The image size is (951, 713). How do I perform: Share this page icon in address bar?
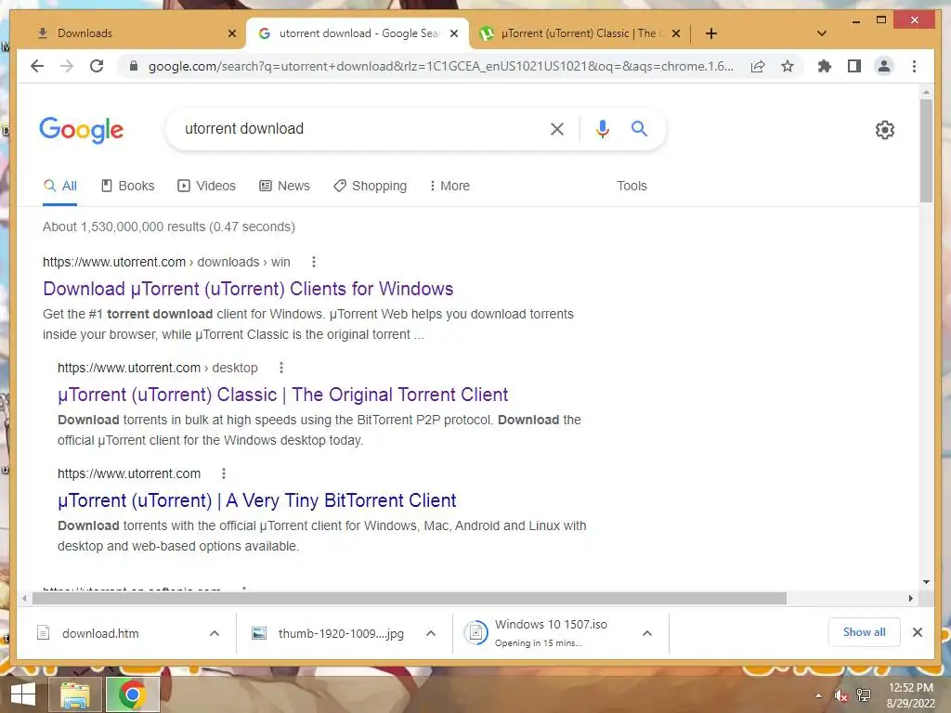[758, 66]
